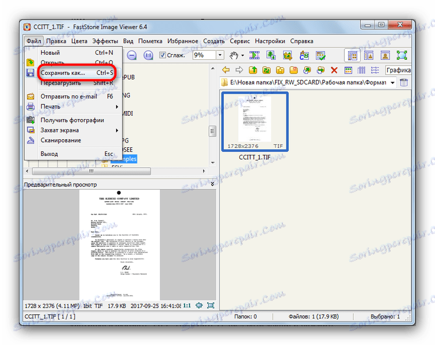This screenshot has height=345, width=435.
Task: Go forward to the next folder
Action: click(239, 70)
